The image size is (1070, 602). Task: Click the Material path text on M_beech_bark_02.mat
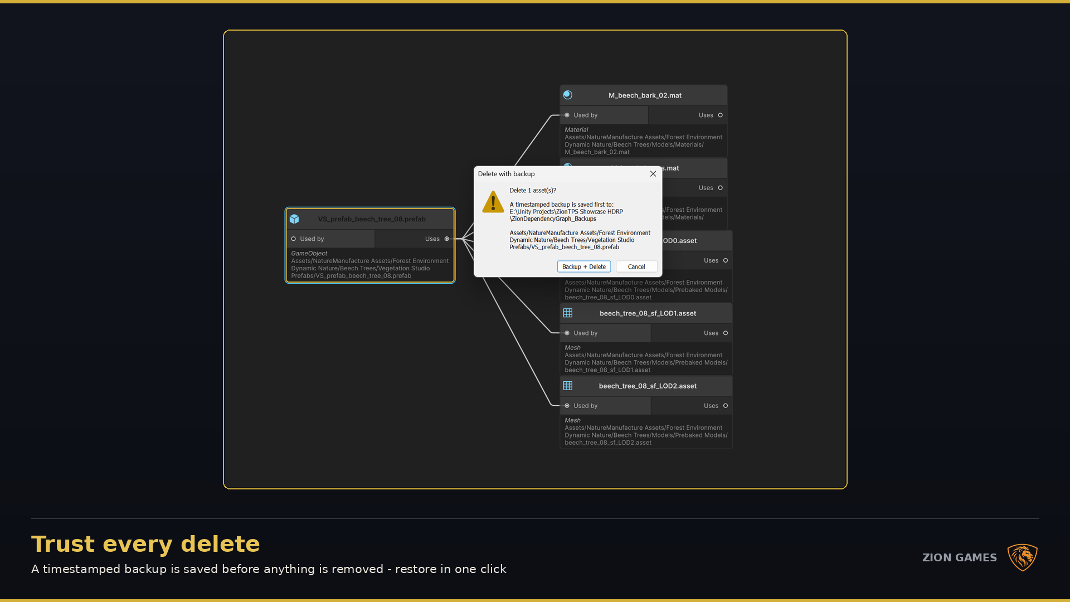[643, 144]
